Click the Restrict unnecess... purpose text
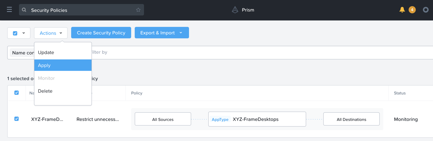433x141 pixels. click(98, 120)
